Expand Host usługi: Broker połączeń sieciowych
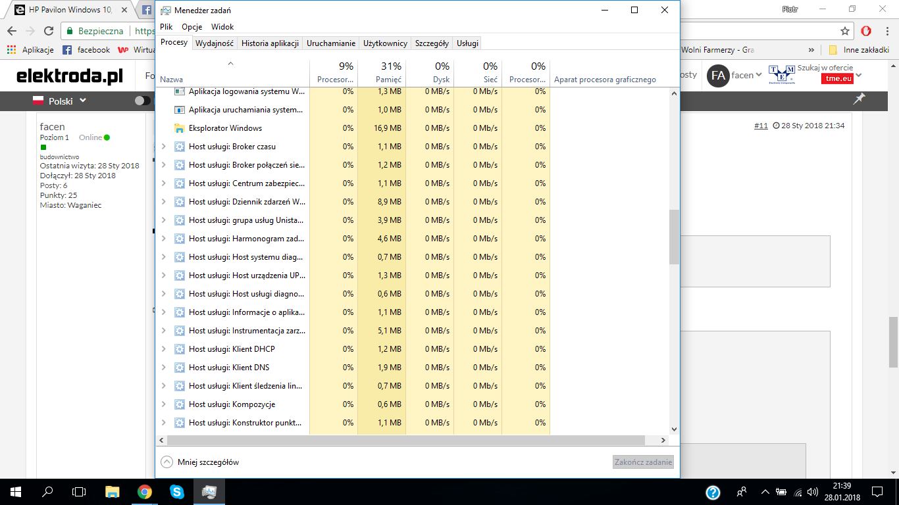Screen dimensions: 899x505 pyautogui.click(x=164, y=165)
